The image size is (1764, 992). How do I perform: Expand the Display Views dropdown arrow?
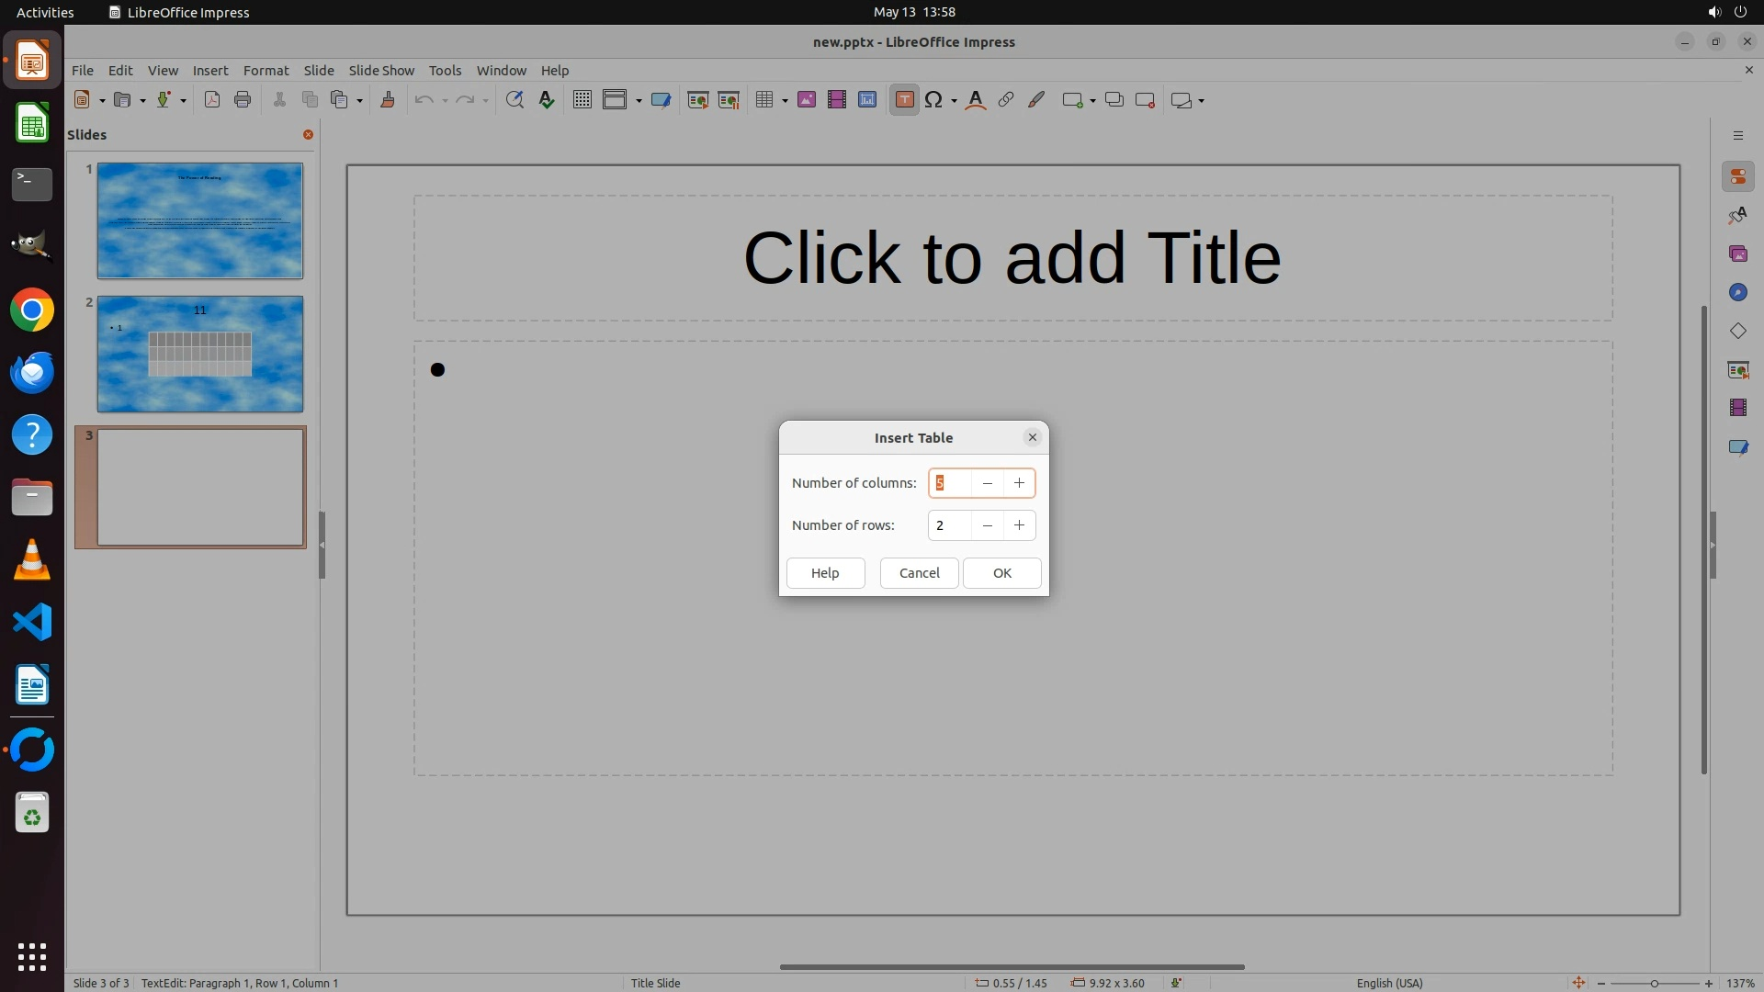pyautogui.click(x=639, y=100)
